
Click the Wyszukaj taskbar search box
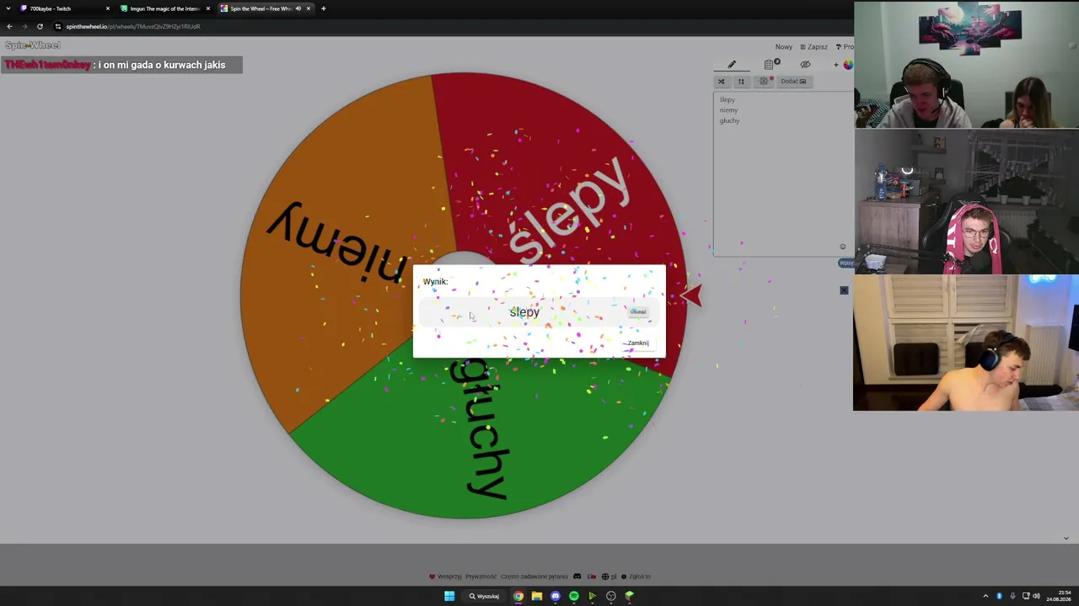tap(485, 596)
